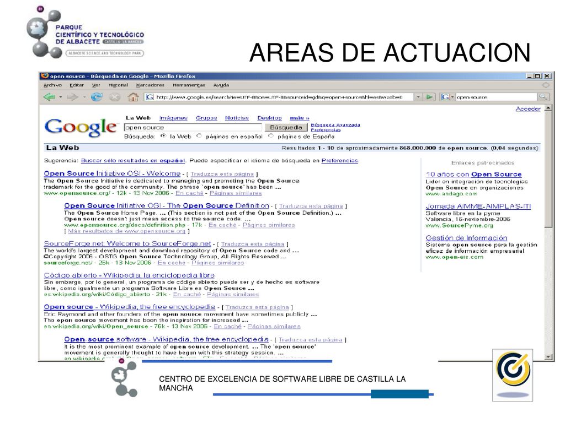The image size is (565, 423).
Task: Go to the Home page icon
Action: click(x=133, y=97)
